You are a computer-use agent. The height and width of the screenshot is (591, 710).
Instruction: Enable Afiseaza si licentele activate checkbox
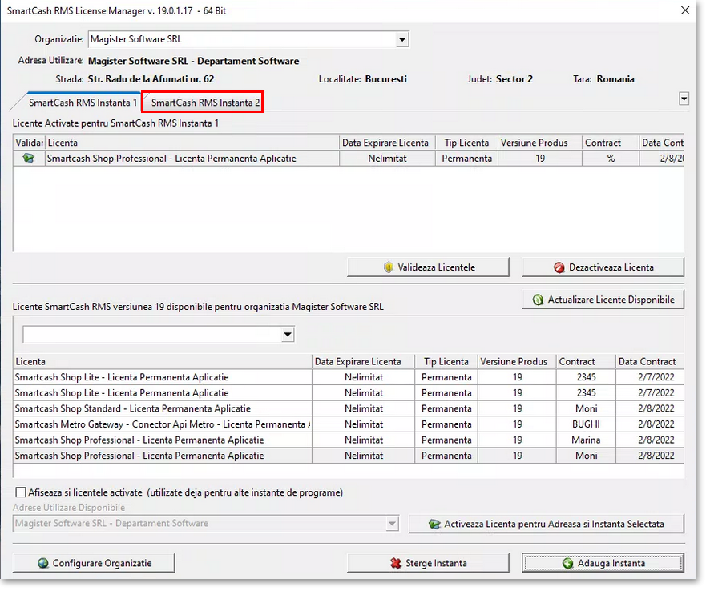click(21, 492)
